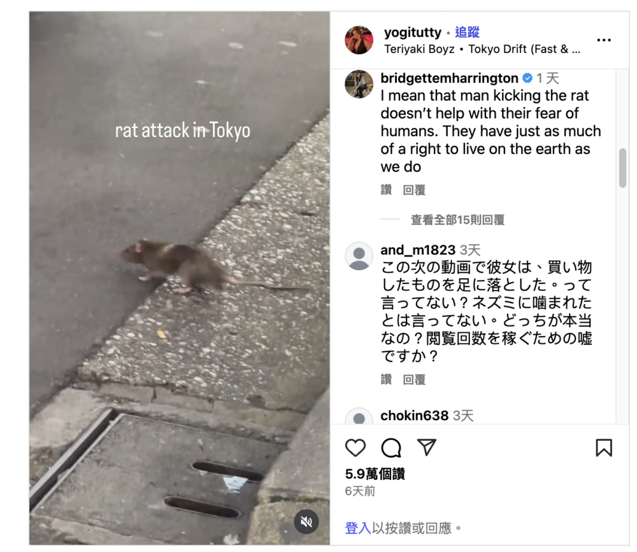Open bridgettemharrington's avatar

click(x=359, y=84)
